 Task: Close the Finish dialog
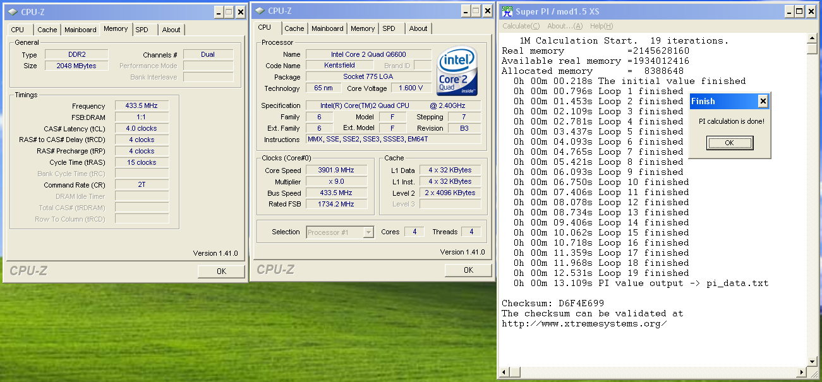pyautogui.click(x=763, y=101)
